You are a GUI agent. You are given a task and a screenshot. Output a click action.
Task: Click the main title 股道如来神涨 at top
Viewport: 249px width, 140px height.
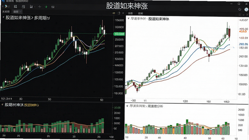(x=127, y=6)
